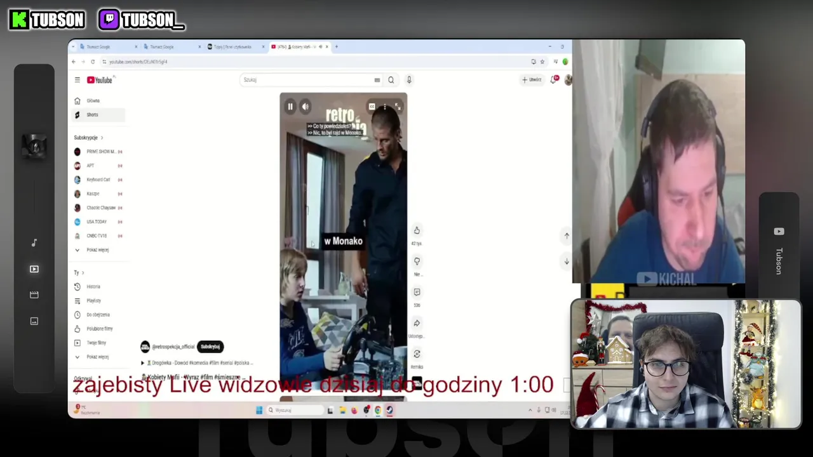Reload the page in browser
The image size is (813, 457).
pos(93,62)
